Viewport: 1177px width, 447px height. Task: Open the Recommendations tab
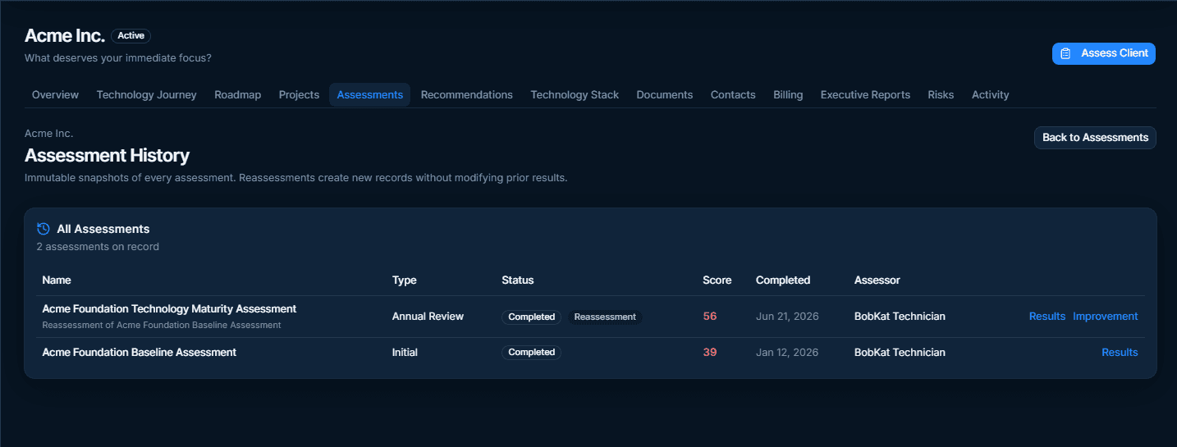click(467, 94)
